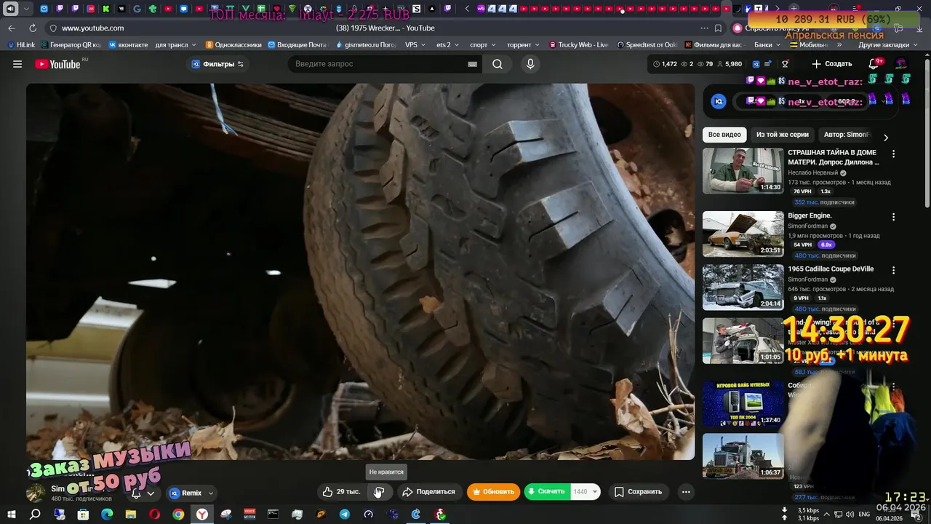
Task: Expand the спорт bookmarks folder
Action: (x=483, y=45)
